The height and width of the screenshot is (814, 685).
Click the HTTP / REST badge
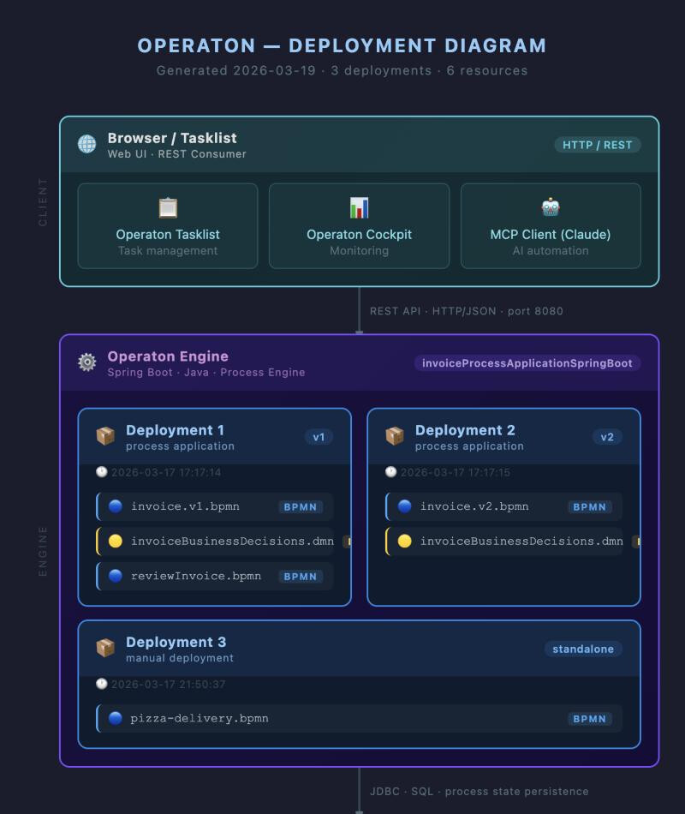point(597,145)
